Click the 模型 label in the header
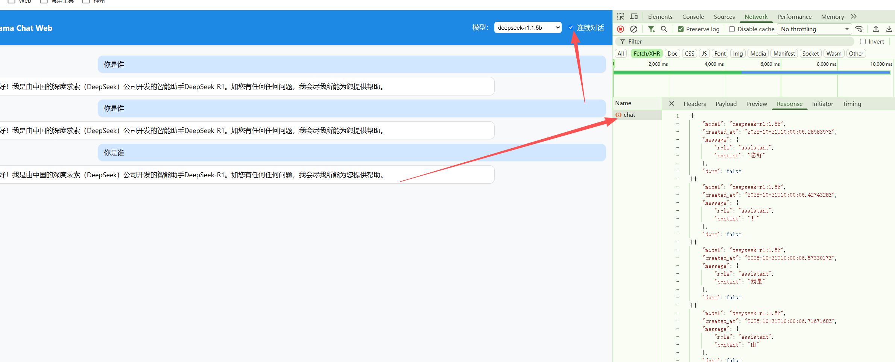 point(480,27)
